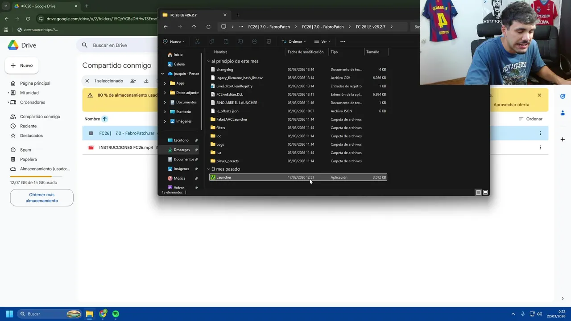Open File Explorer from the taskbar
571x321 pixels.
pos(90,314)
